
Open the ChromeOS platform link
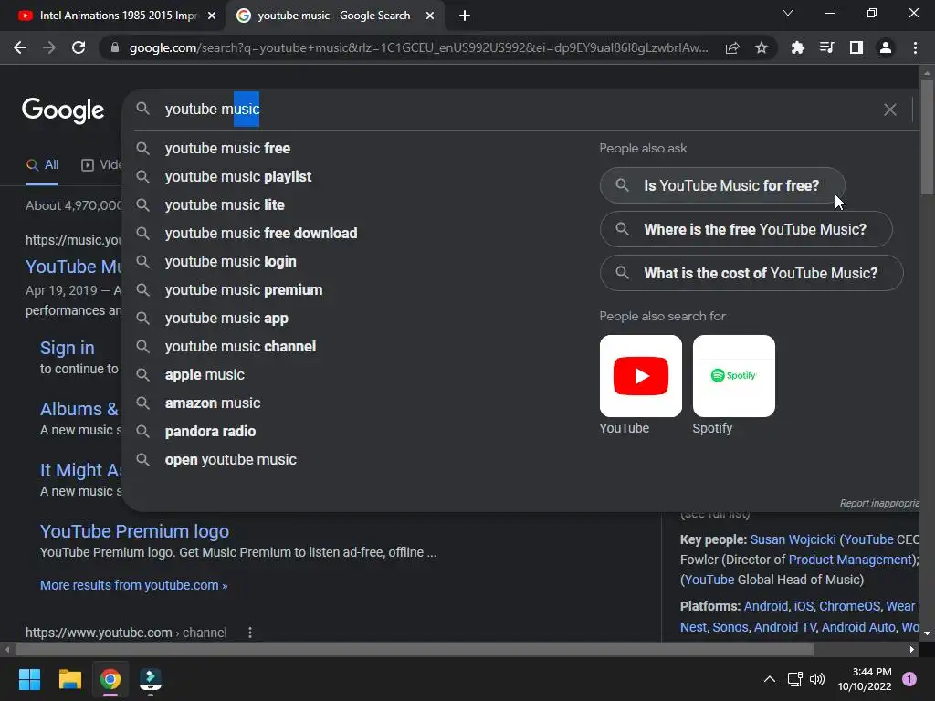point(849,606)
